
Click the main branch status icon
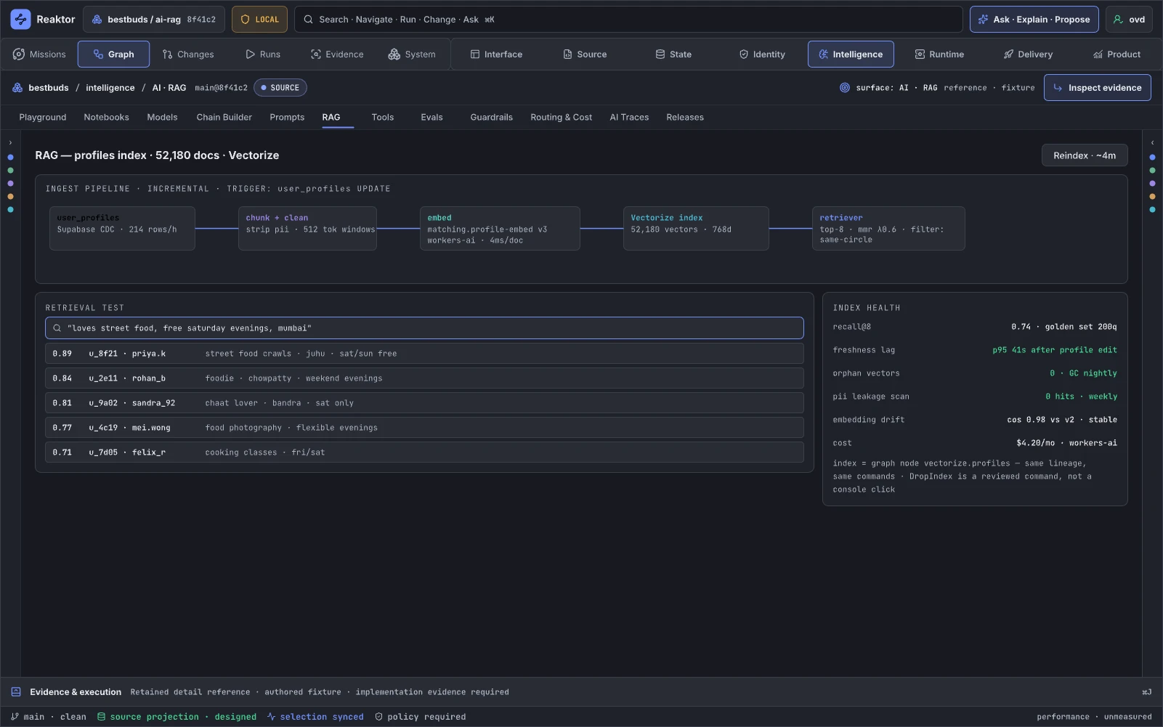pyautogui.click(x=15, y=717)
